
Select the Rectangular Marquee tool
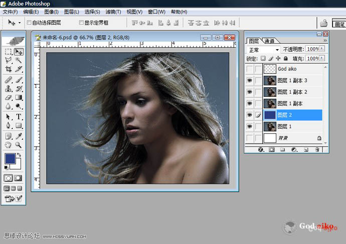pos(8,52)
